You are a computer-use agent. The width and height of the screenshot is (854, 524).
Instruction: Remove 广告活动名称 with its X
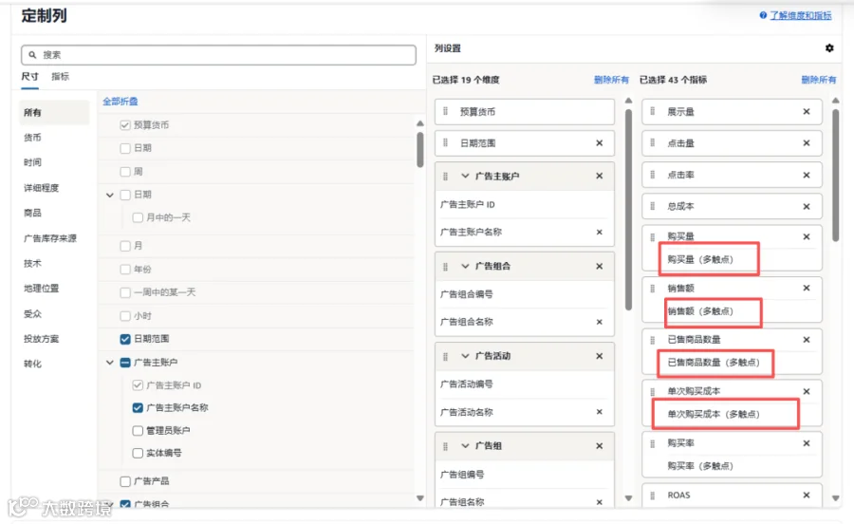(599, 412)
